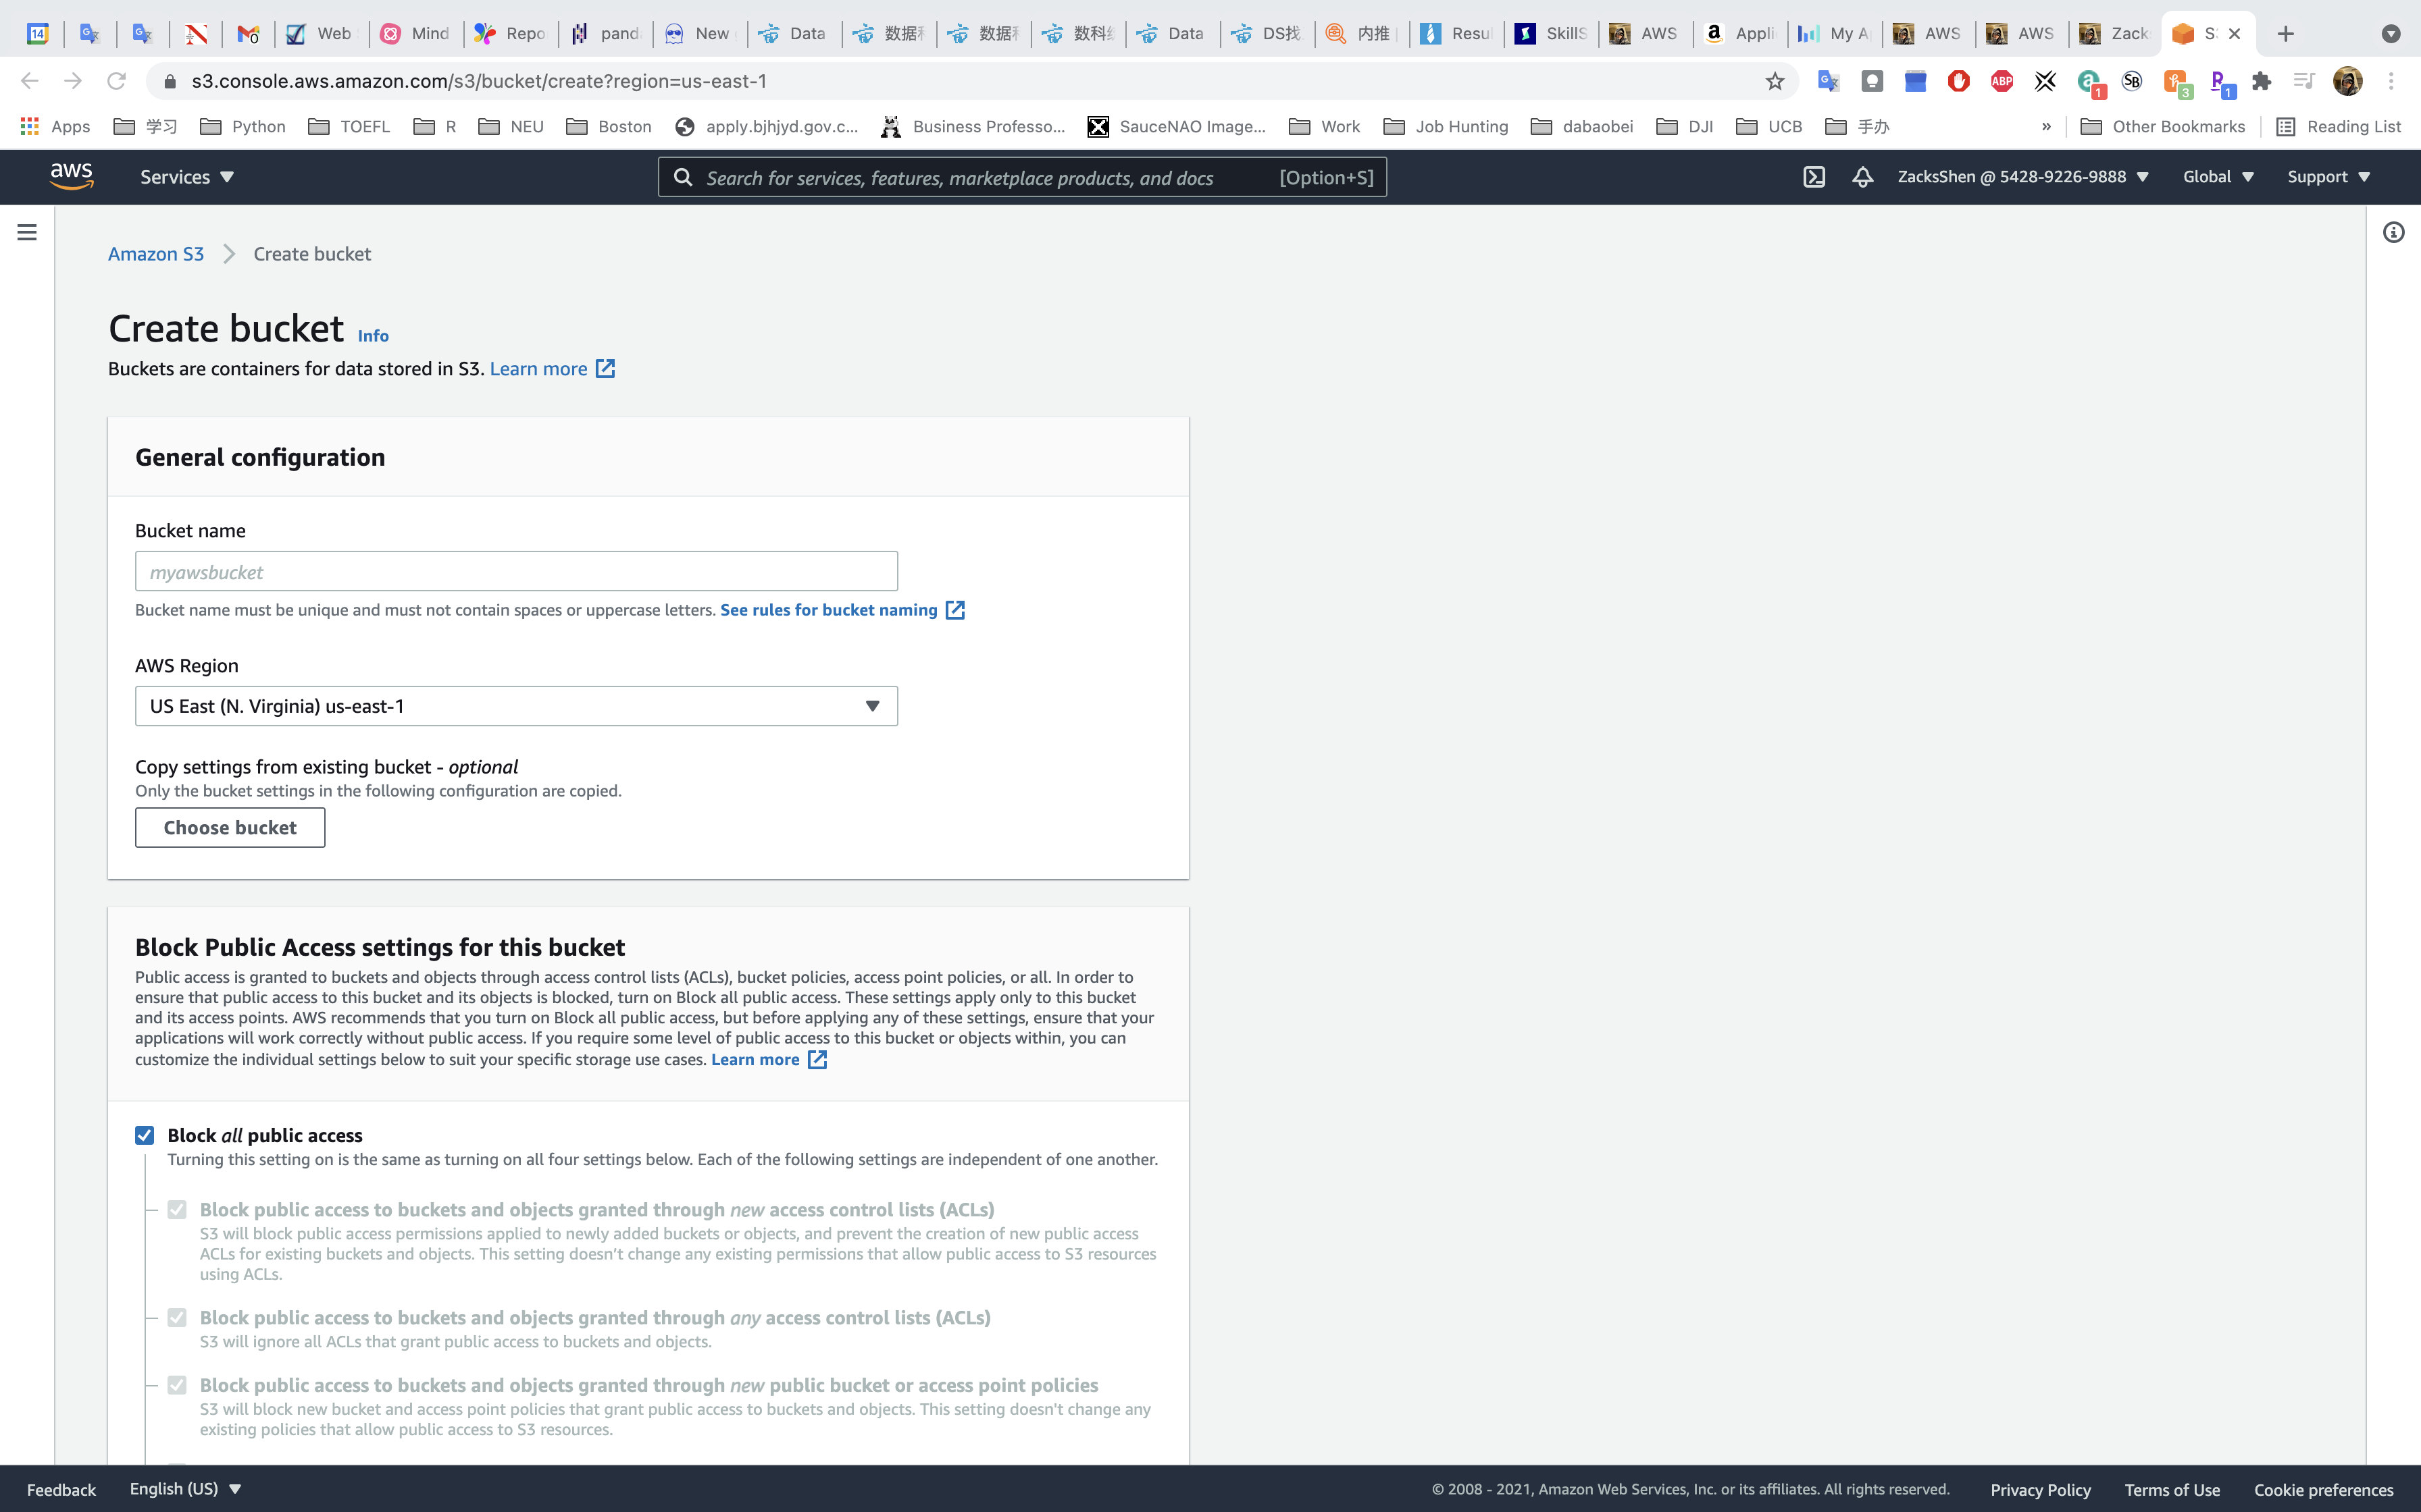Open the Services dropdown menu

(186, 177)
